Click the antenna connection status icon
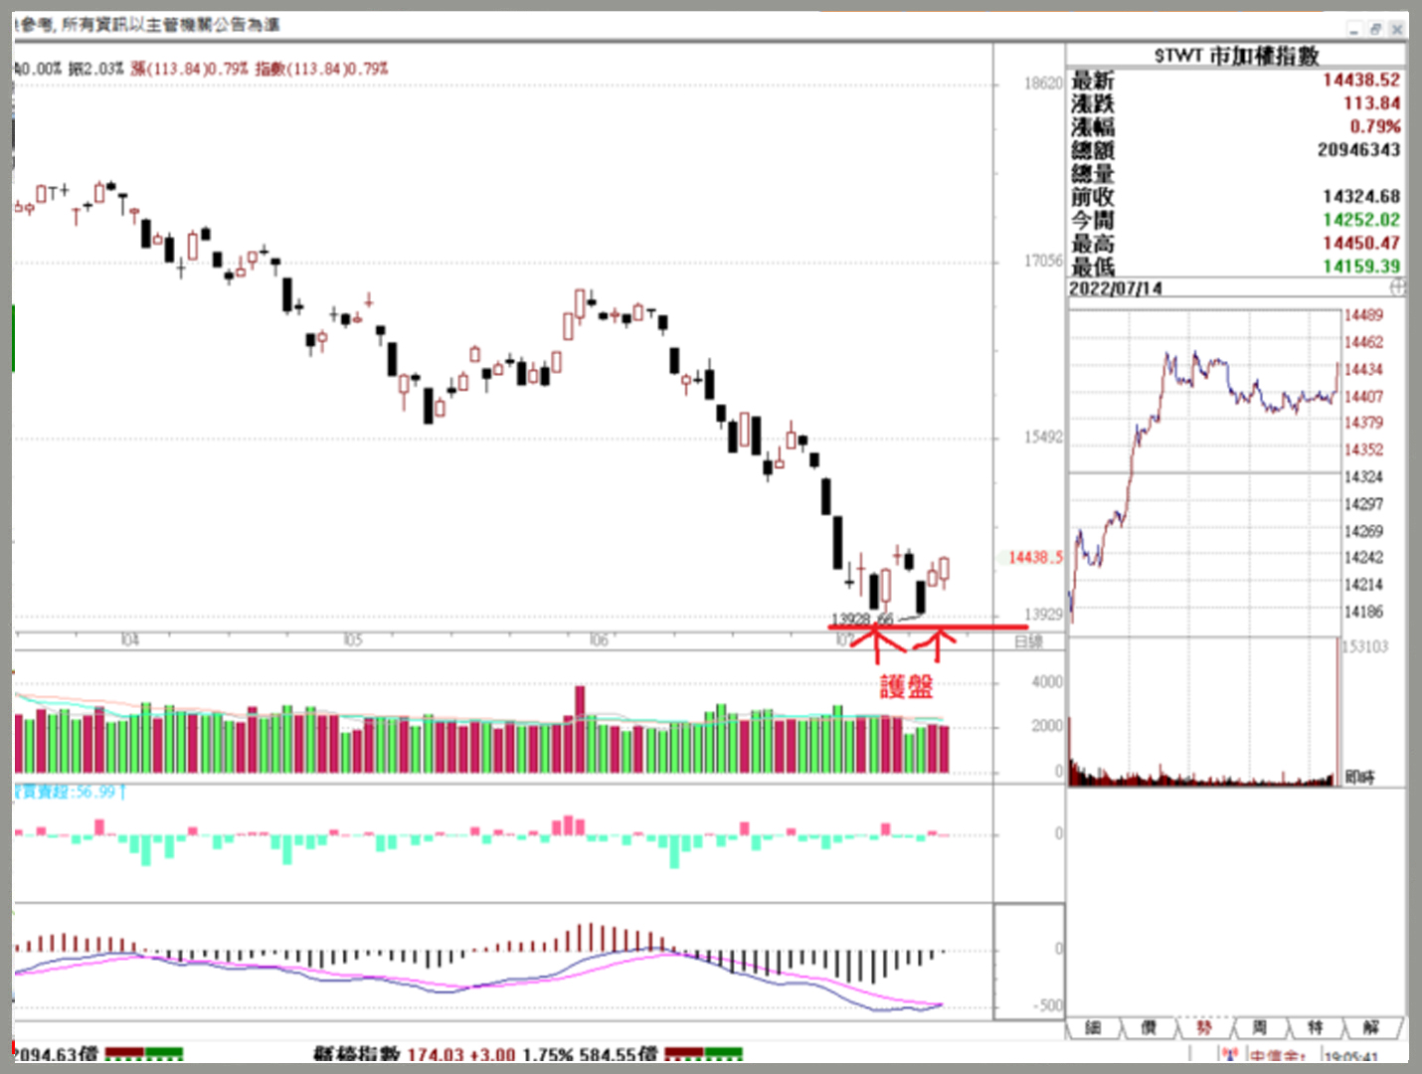 pos(1229,1054)
